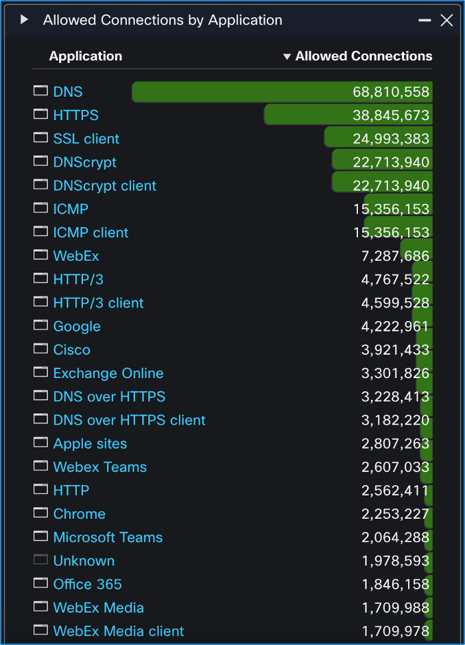
Task: Open the WebEx Media client link
Action: 119,631
